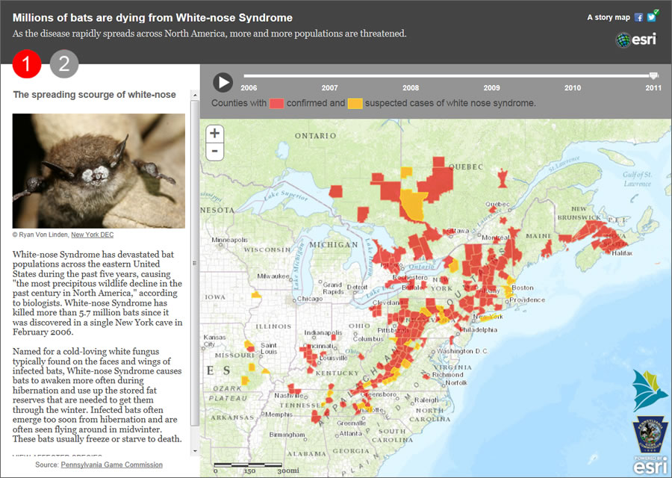Switch to story section 1
Screen dimensions: 672x478
click(27, 64)
